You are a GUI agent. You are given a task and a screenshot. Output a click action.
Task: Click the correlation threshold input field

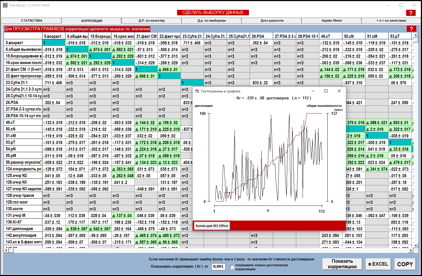[218, 266]
